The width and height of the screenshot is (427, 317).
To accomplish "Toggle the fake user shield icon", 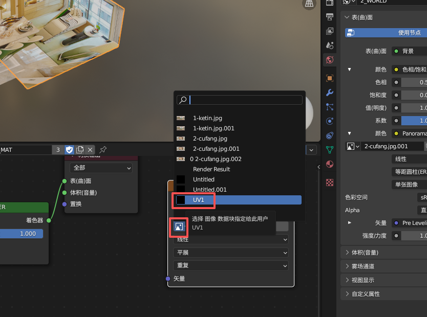I will click(x=70, y=150).
